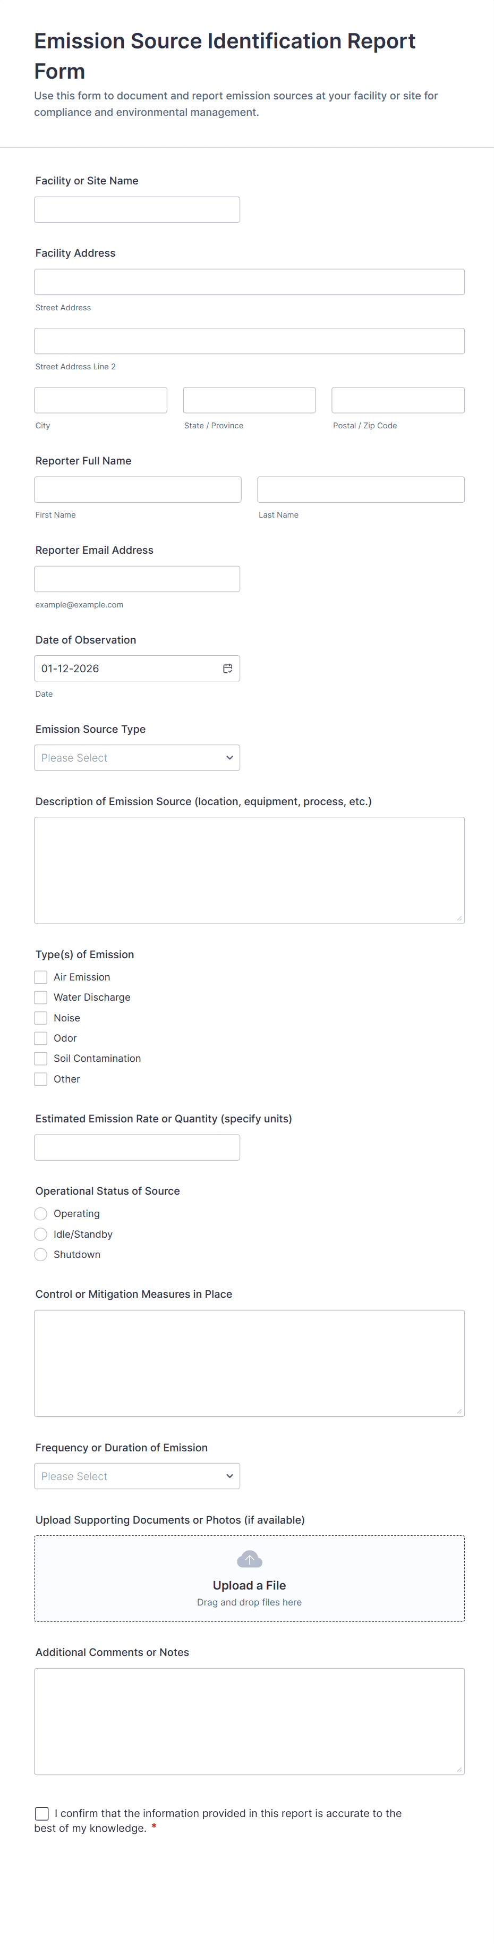Tick the Water Discharge option
494x1944 pixels.
coord(41,998)
